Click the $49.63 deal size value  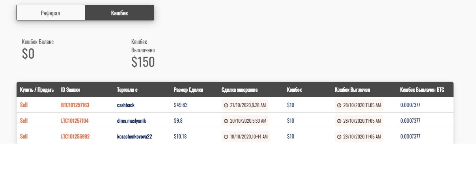(181, 105)
